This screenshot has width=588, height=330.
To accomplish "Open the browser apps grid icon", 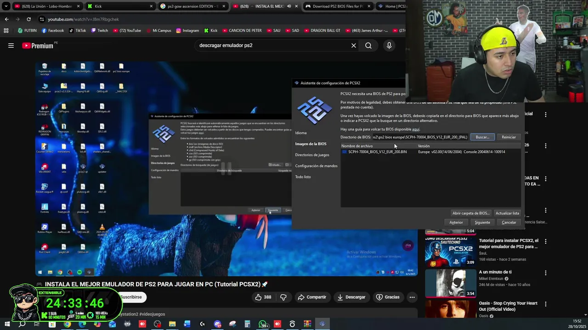I will coord(6,31).
